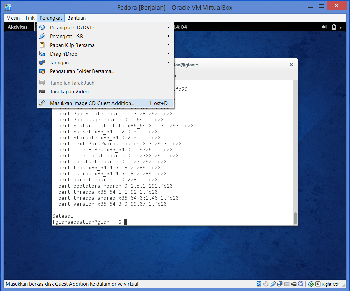The width and height of the screenshot is (350, 291).
Task: Click the terminal vertical scrollbar thumb
Action: coord(295,218)
